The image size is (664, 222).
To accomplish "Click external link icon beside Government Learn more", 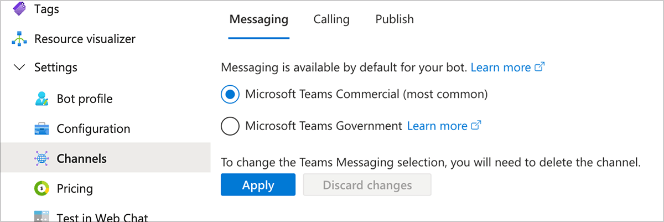I will 475,126.
